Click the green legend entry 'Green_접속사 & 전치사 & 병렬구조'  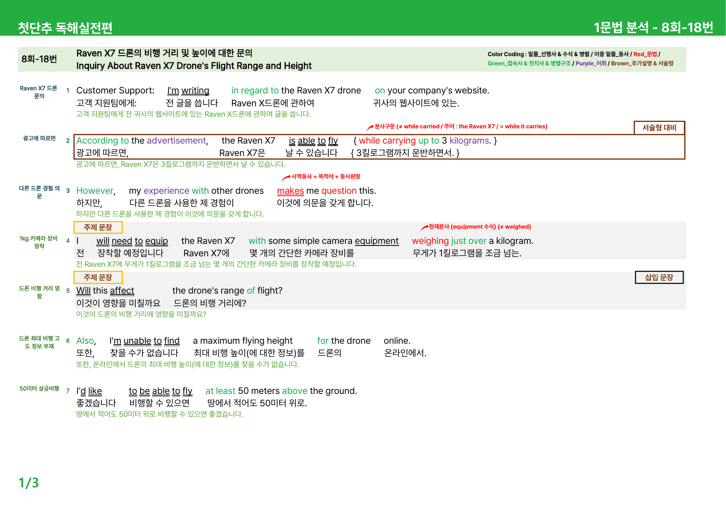pos(529,63)
